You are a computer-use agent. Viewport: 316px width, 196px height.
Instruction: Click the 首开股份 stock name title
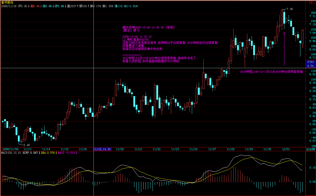[x=7, y=2]
